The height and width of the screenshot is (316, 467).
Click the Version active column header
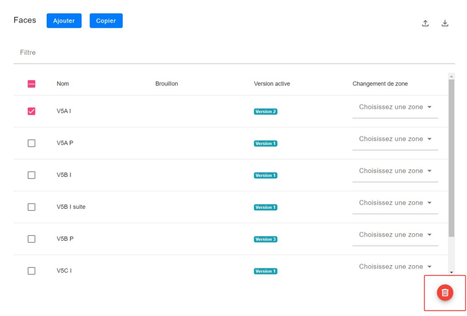pyautogui.click(x=272, y=84)
